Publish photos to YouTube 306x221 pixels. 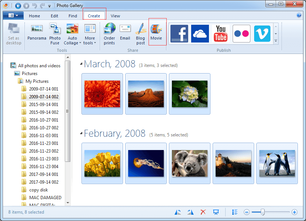coord(220,33)
